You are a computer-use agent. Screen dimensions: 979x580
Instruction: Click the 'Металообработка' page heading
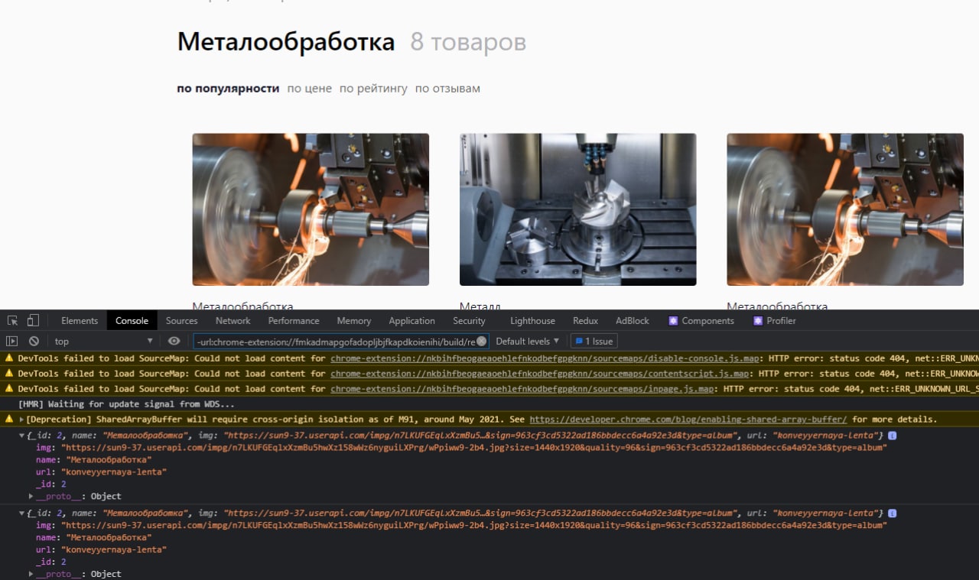[x=286, y=42]
